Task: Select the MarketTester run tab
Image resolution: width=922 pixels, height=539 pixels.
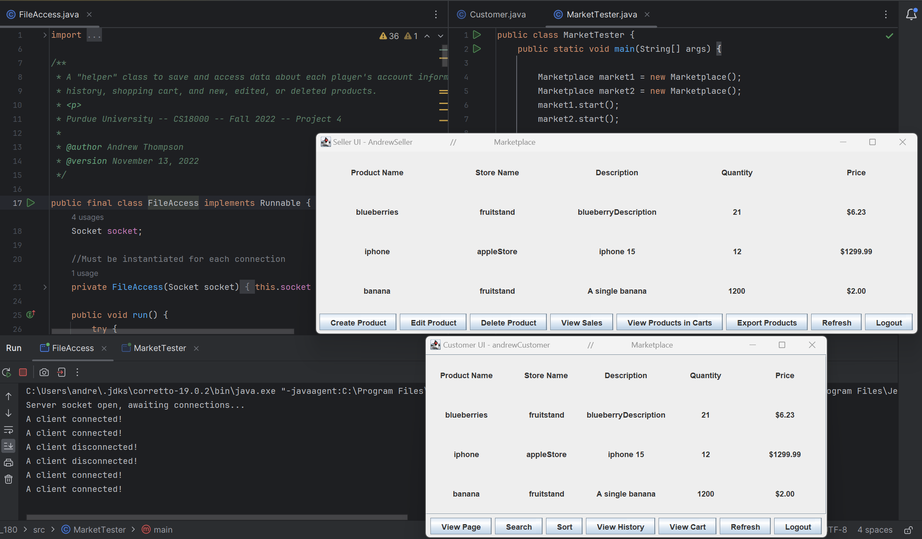Action: coord(159,348)
